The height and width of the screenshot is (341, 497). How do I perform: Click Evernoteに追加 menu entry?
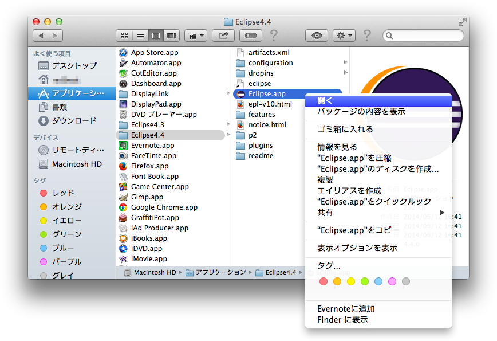(378, 309)
